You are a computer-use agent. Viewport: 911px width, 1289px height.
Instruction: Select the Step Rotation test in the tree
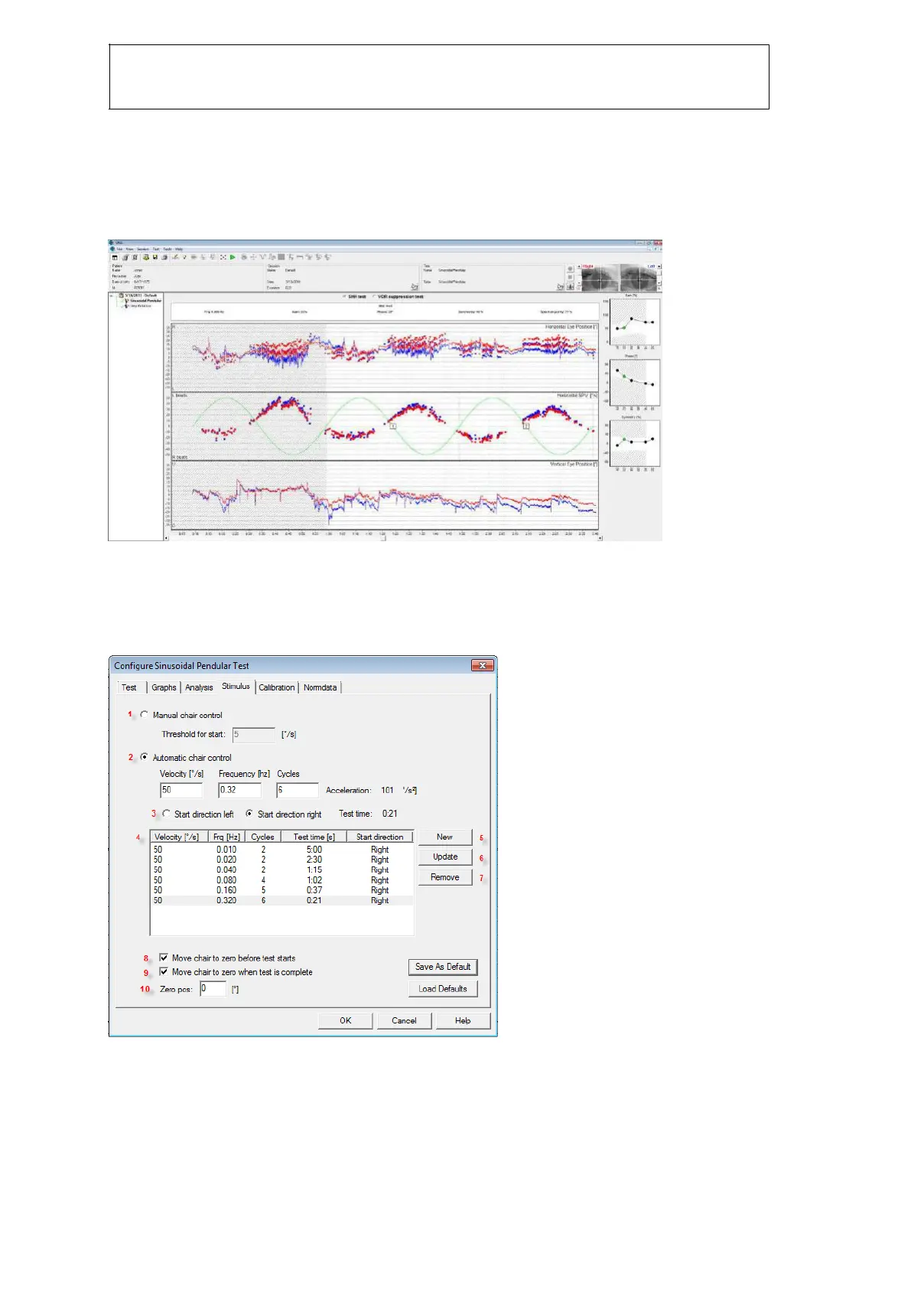[138, 305]
